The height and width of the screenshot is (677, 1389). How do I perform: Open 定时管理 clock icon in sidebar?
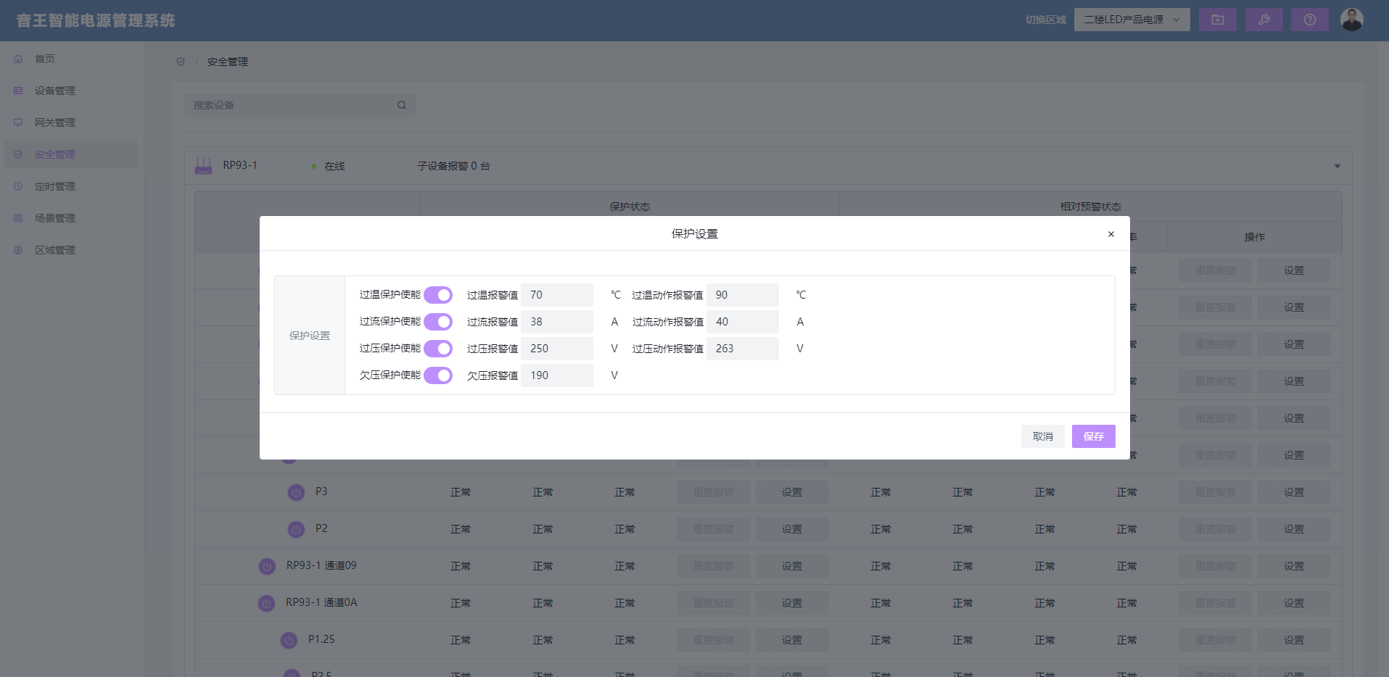17,186
